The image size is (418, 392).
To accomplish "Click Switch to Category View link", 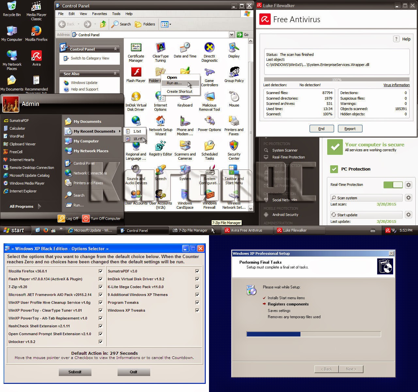I will 90,58.
